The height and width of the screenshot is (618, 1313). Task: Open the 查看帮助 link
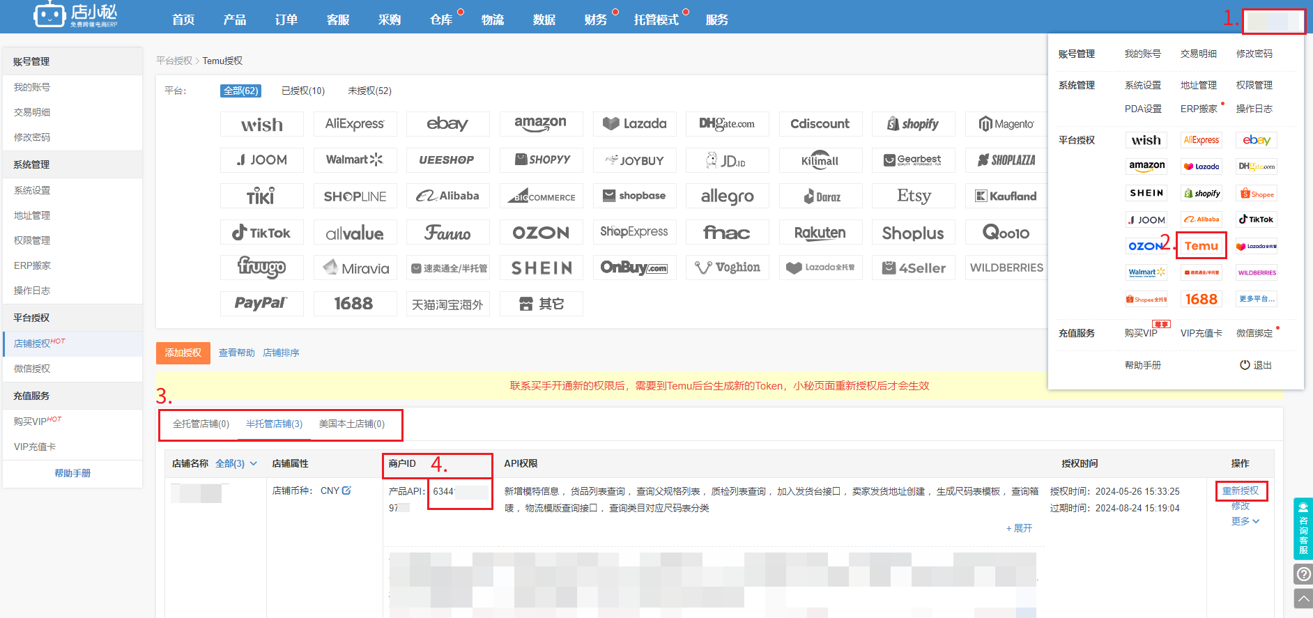pyautogui.click(x=237, y=353)
